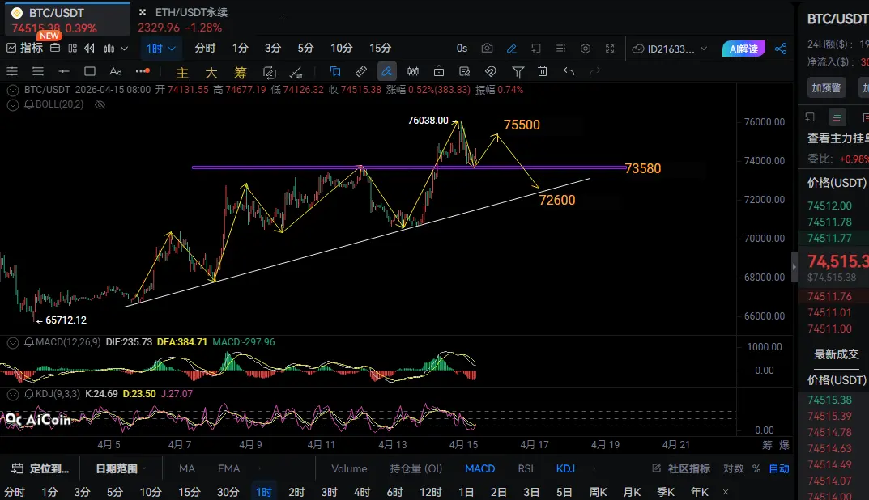Close the bottom timeframe bar with X

pos(726,492)
